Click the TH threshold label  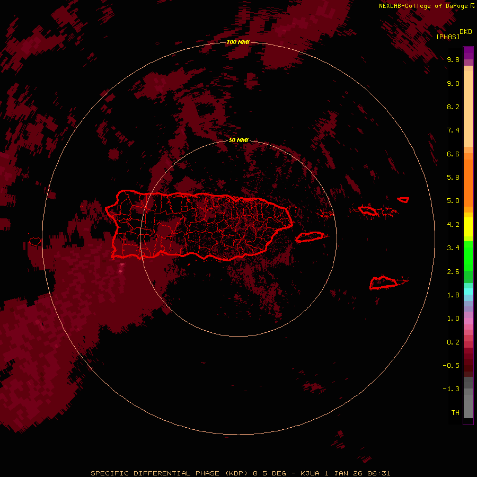click(455, 412)
